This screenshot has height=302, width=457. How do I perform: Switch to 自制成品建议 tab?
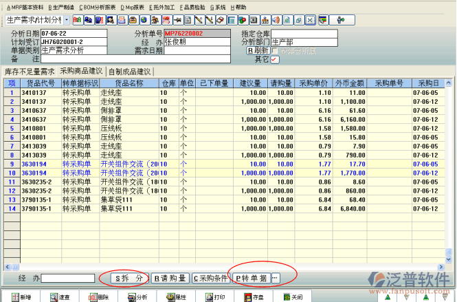click(129, 71)
